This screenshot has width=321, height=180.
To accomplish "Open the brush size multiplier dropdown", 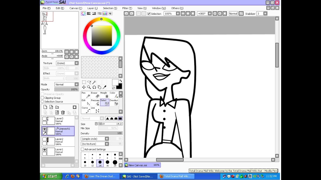I will click(x=96, y=124).
